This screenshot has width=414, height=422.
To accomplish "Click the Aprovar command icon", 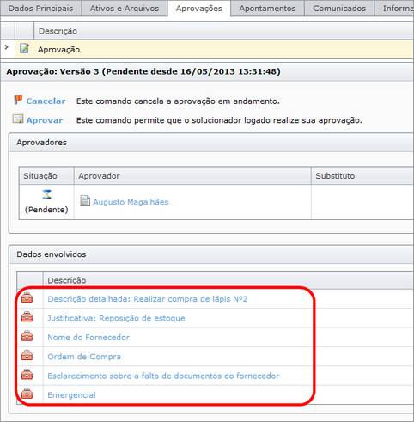I will point(18,119).
